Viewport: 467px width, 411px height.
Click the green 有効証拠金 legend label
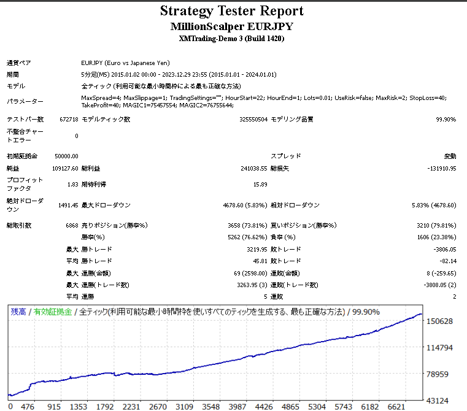53,312
